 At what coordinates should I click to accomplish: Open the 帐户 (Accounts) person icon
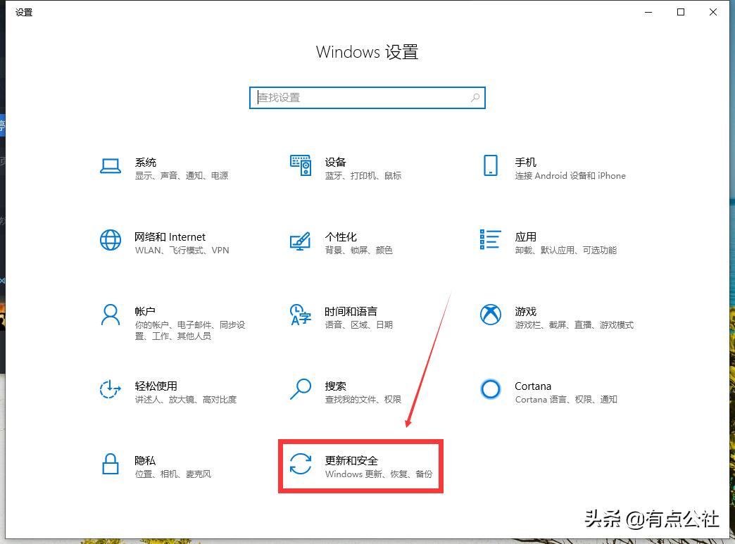[111, 315]
